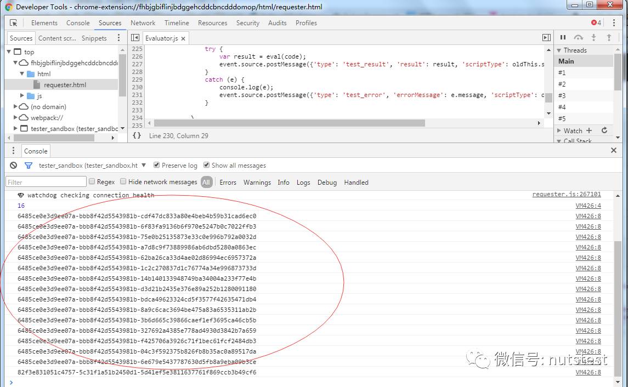Toggle the console filter funnel icon
The width and height of the screenshot is (628, 387).
click(29, 166)
